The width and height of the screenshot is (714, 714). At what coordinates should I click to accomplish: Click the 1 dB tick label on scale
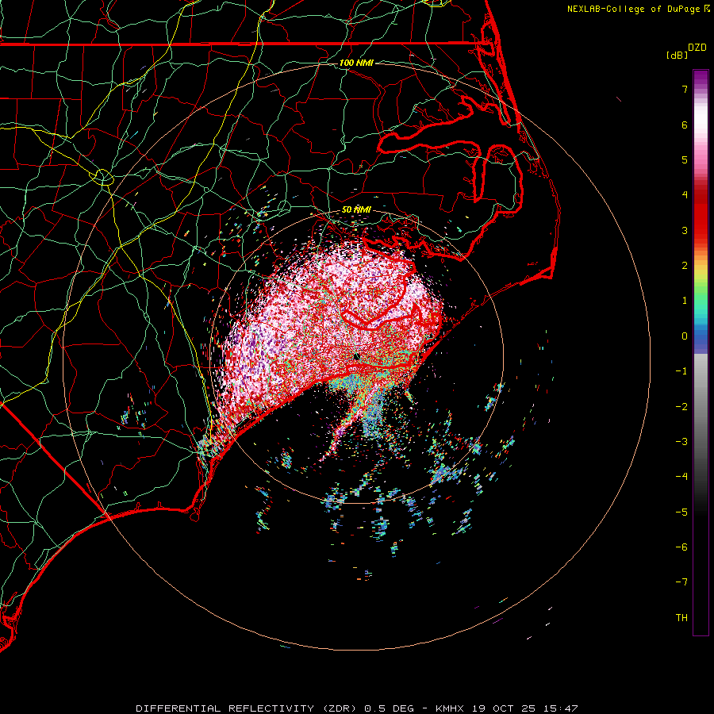pos(685,301)
